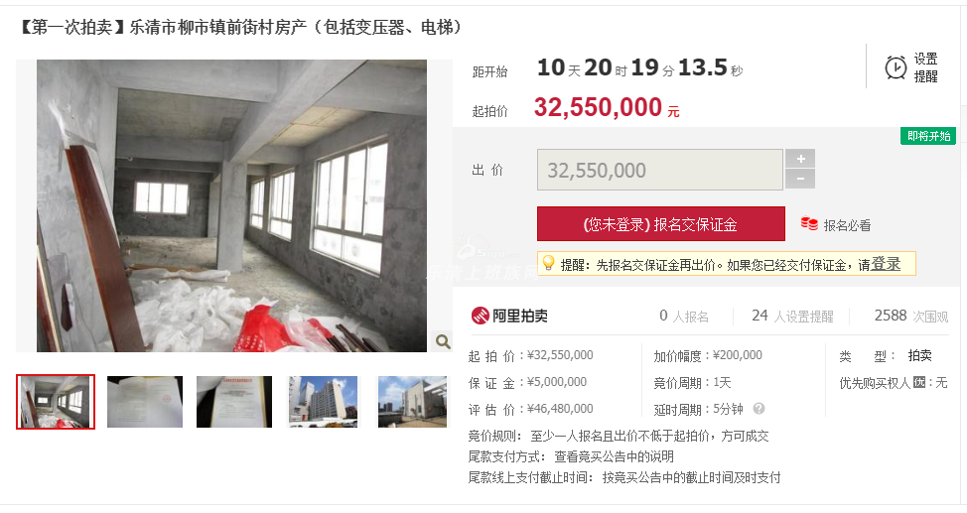The height and width of the screenshot is (513, 967).
Task: Select the fifth thumbnail of building exterior
Action: [x=413, y=402]
